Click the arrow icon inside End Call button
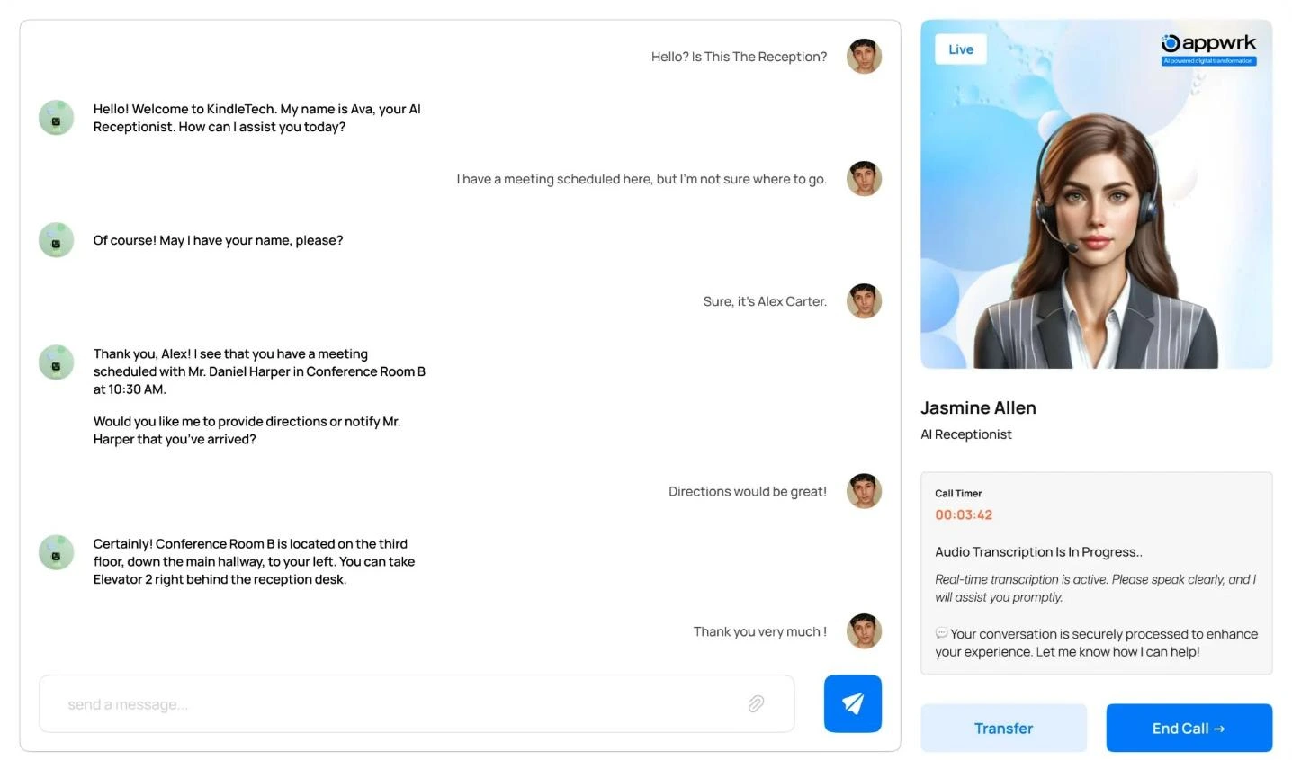Viewport: 1292px width, 760px height. click(x=1221, y=728)
